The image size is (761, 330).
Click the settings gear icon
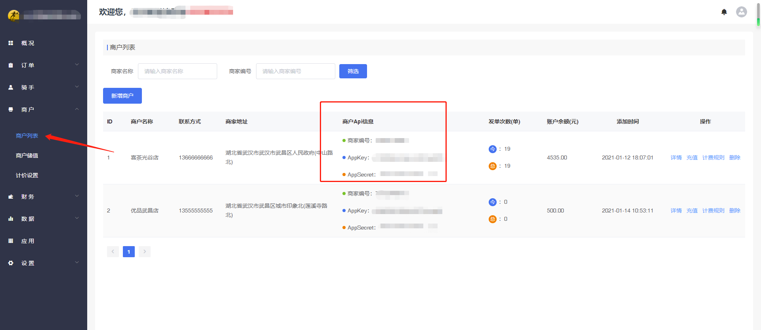tap(11, 263)
